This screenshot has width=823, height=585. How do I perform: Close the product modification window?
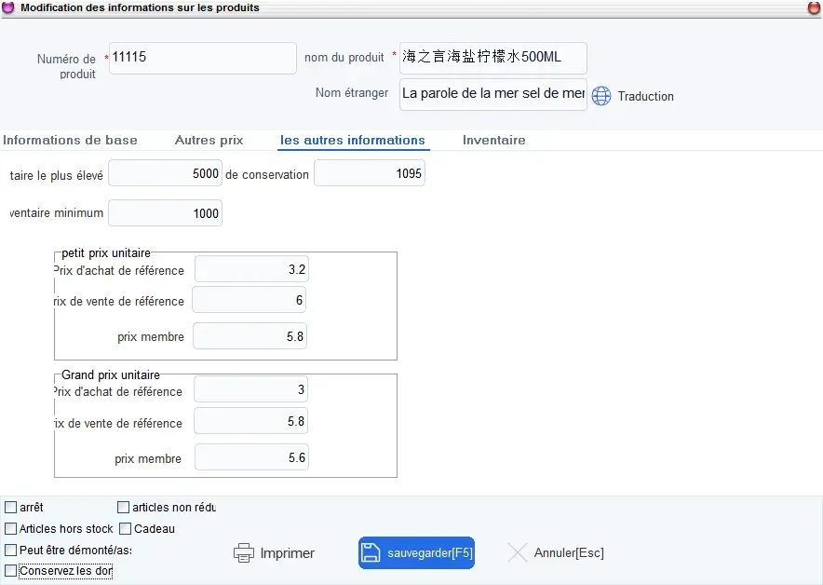[814, 7]
